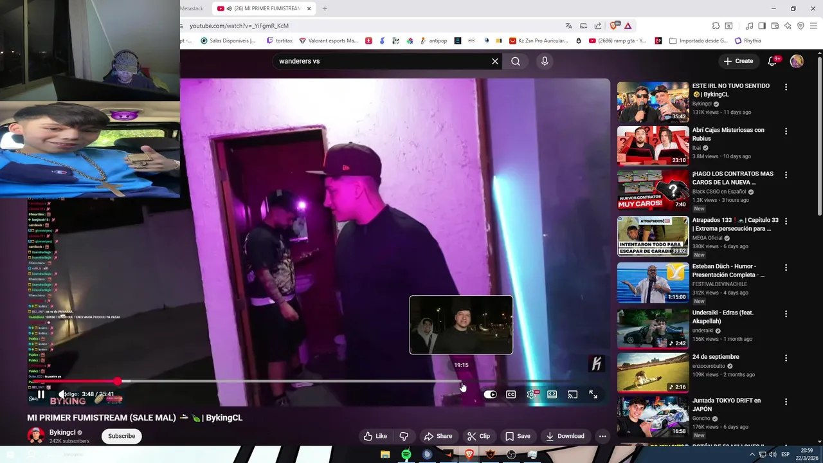Open the 'tortitax' Twitch bookmark
The height and width of the screenshot is (463, 823).
(280, 41)
